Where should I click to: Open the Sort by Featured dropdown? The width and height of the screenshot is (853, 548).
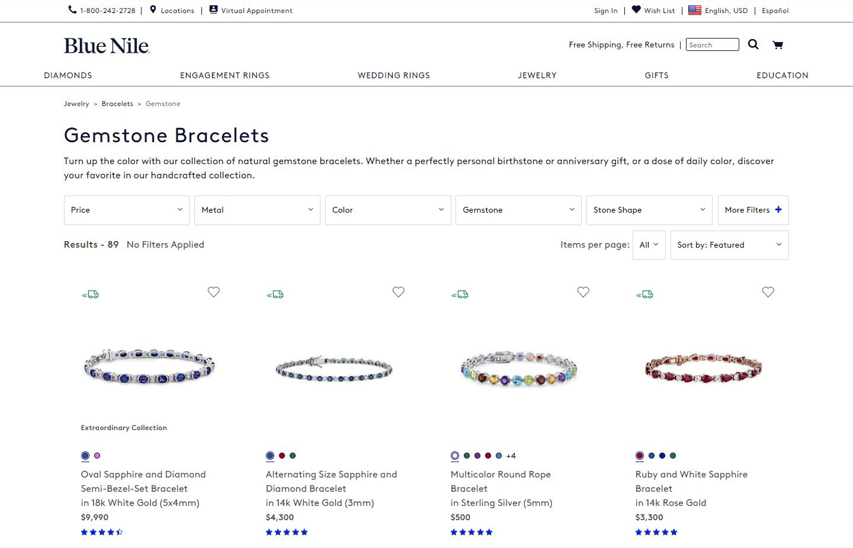click(729, 245)
